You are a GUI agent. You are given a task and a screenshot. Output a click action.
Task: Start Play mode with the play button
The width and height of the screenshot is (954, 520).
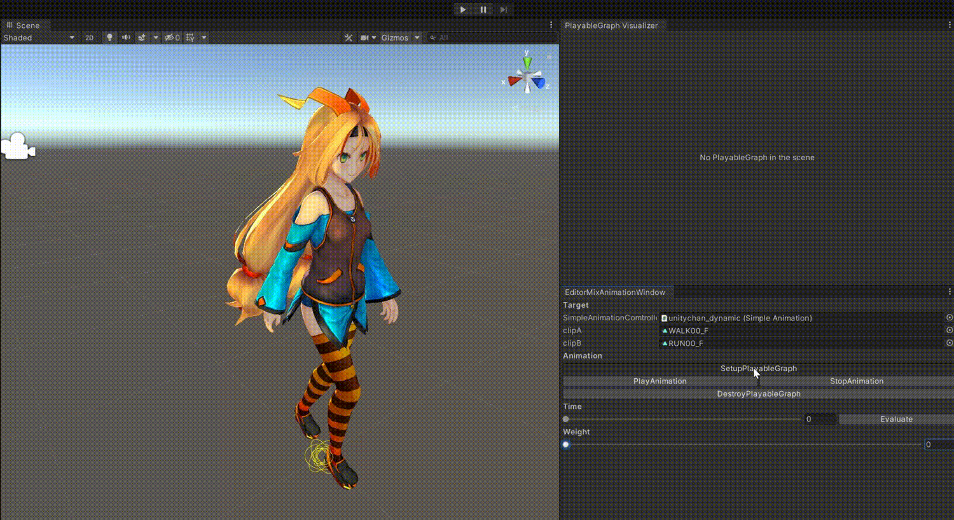[463, 10]
